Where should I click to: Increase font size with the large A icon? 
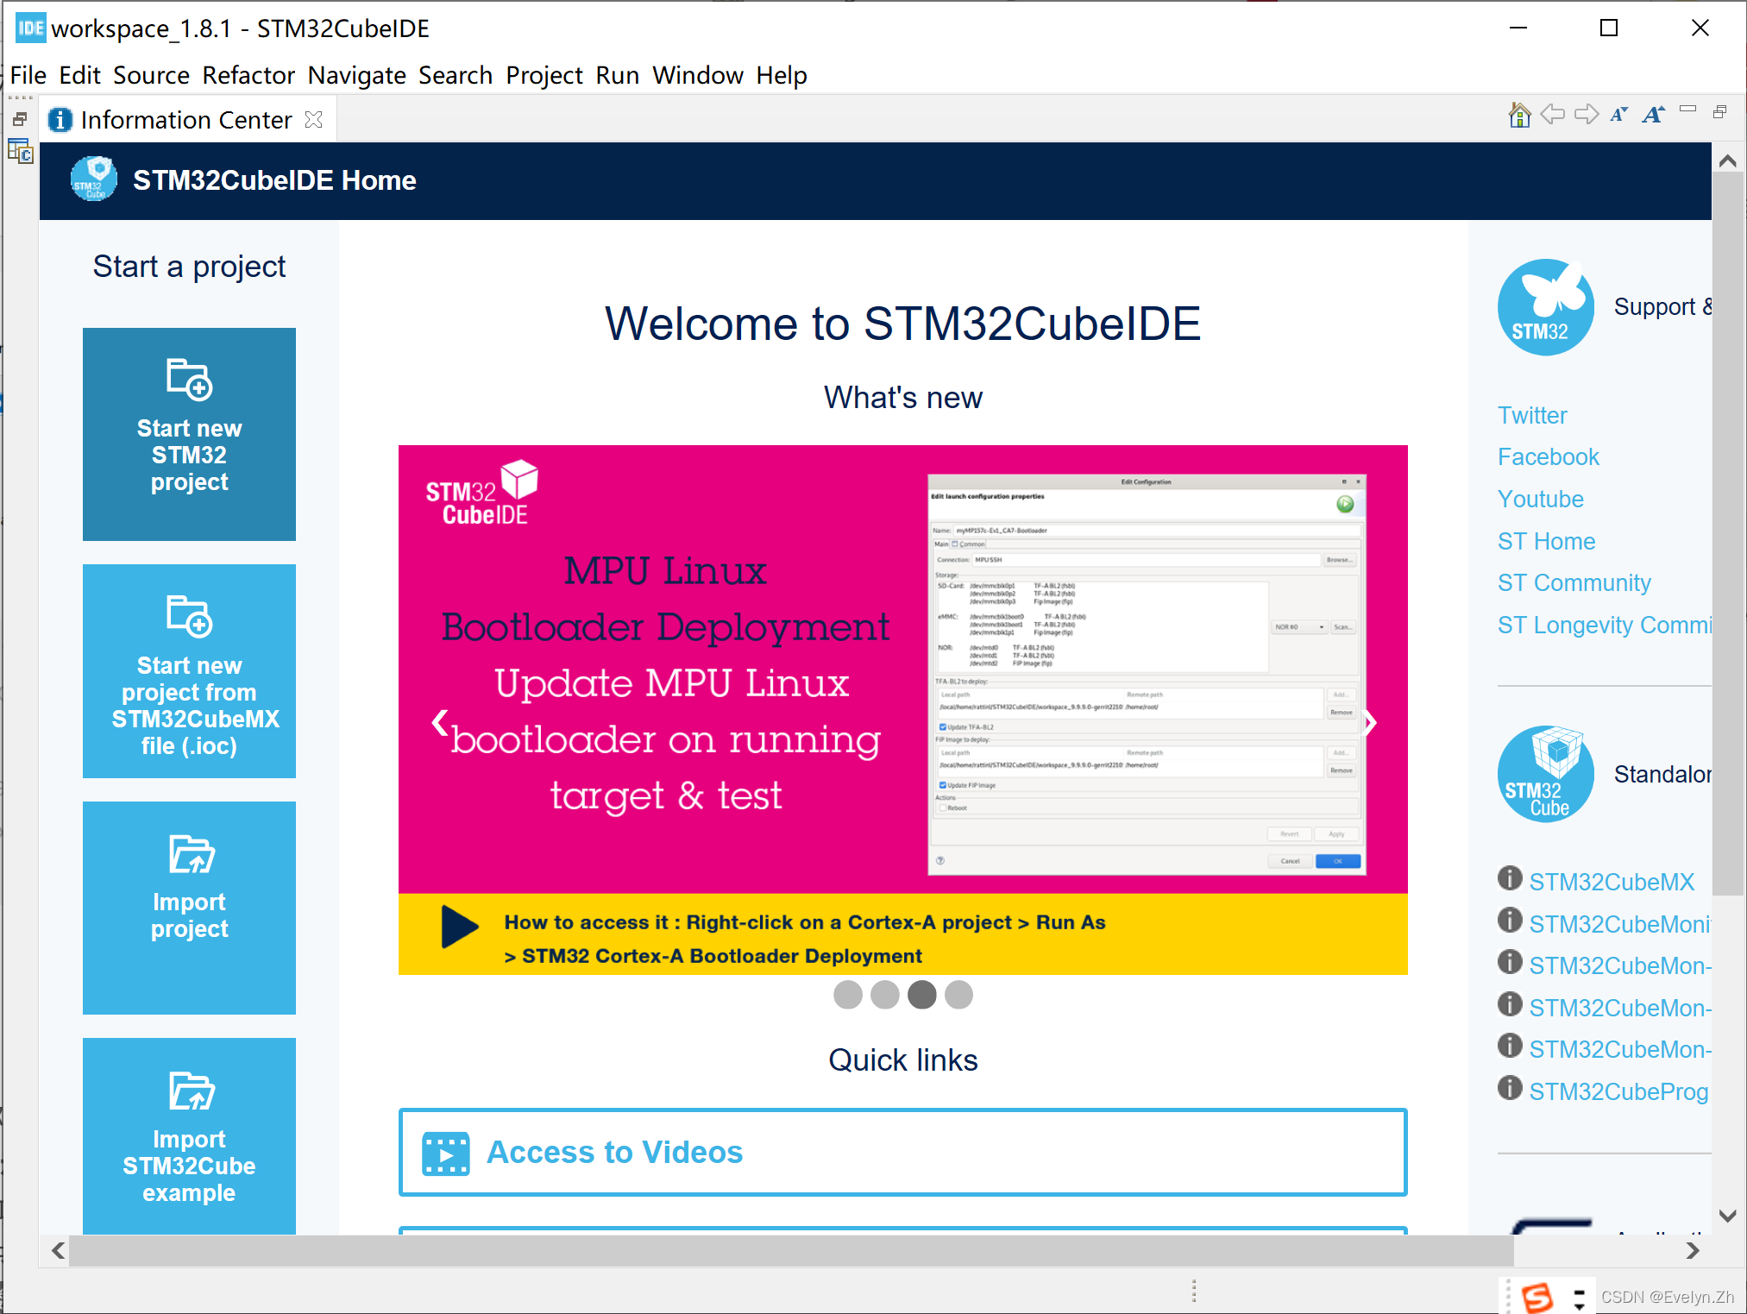1653,115
